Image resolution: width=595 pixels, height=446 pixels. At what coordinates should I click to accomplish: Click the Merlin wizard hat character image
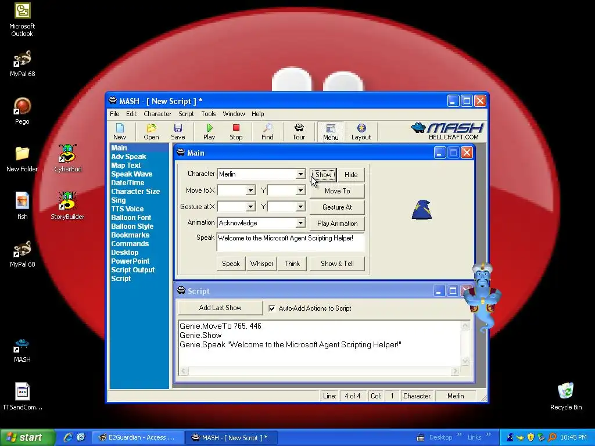point(421,210)
